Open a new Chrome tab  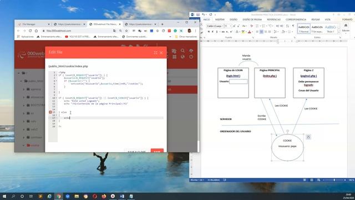coord(162,24)
